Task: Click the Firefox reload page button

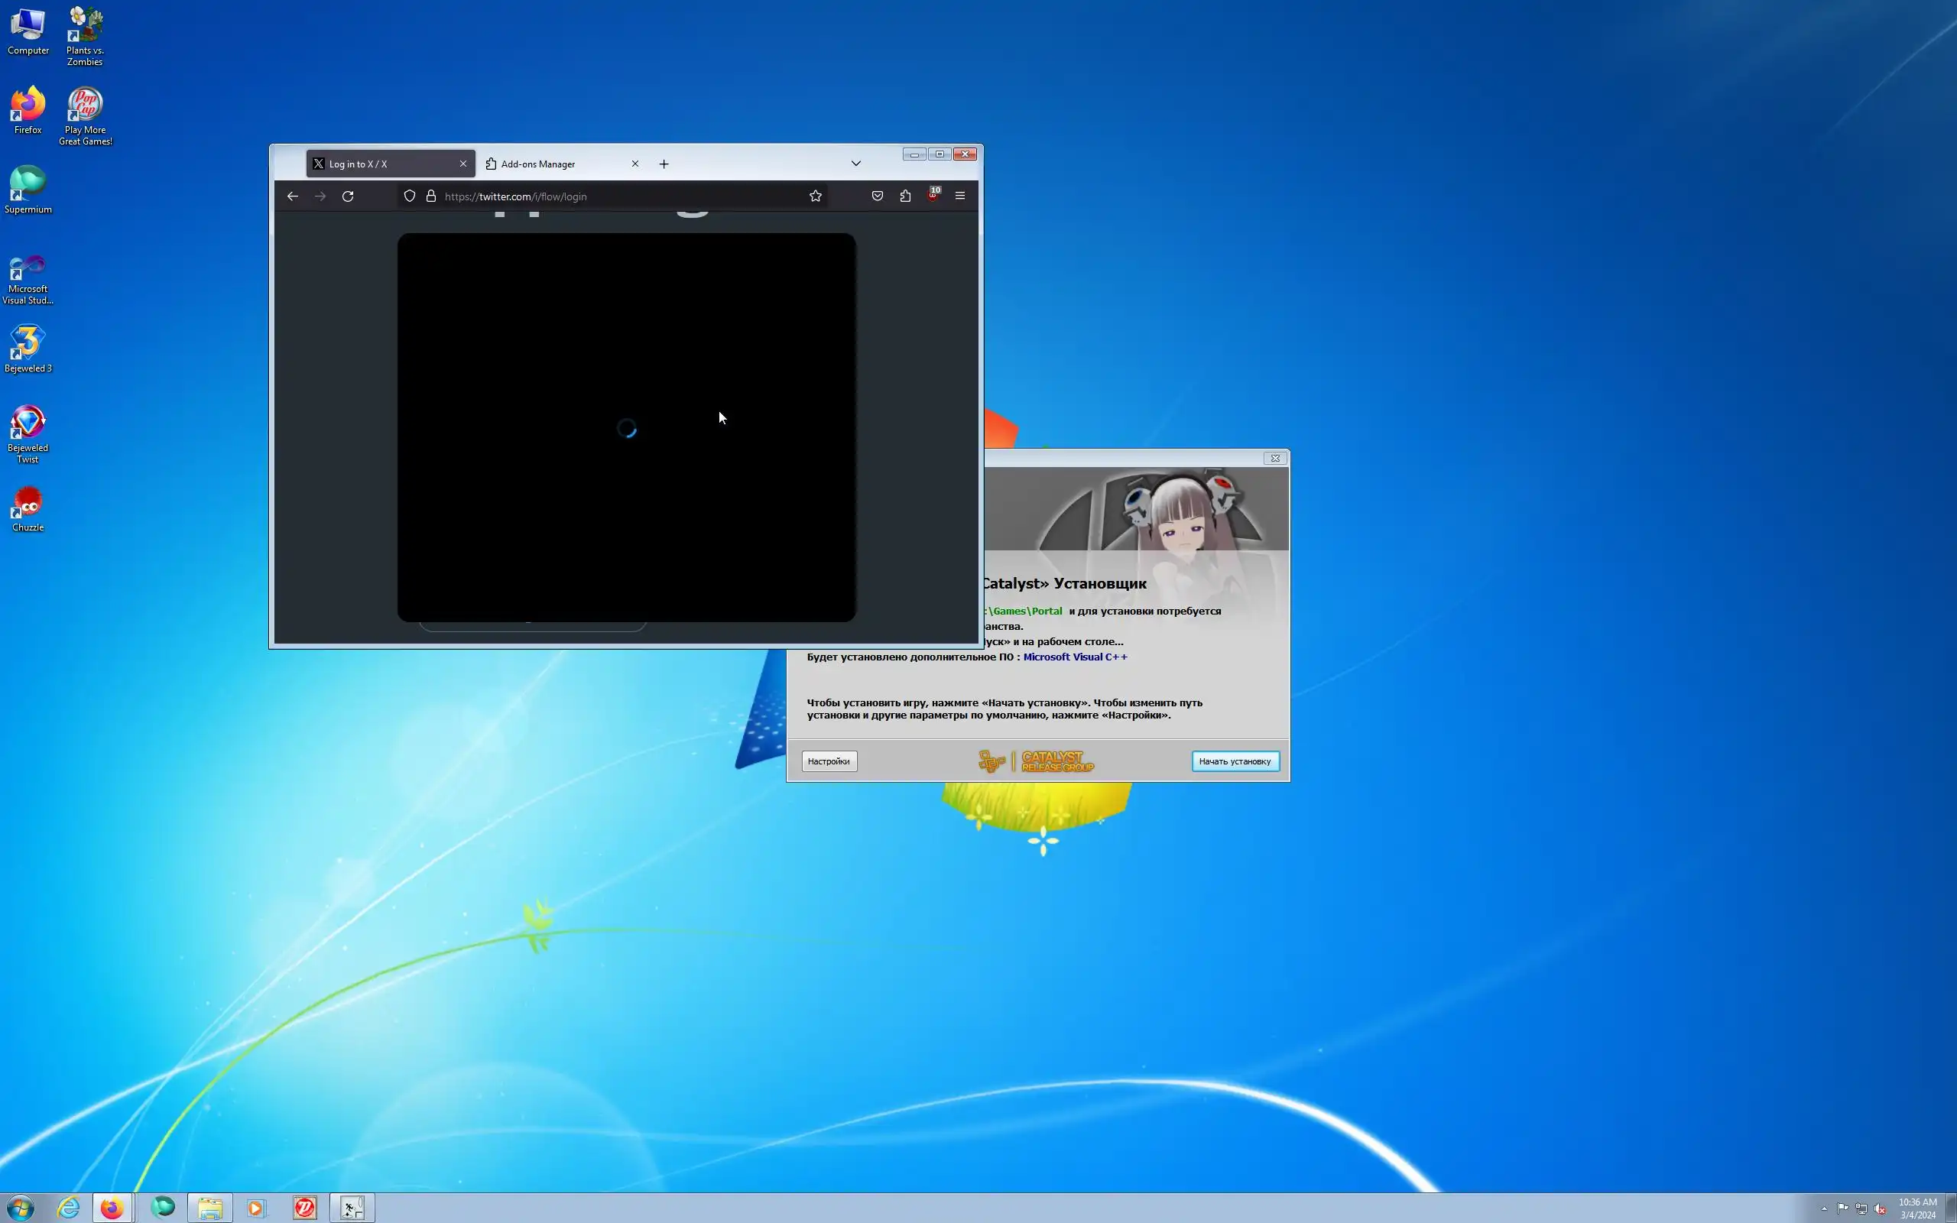Action: (348, 196)
